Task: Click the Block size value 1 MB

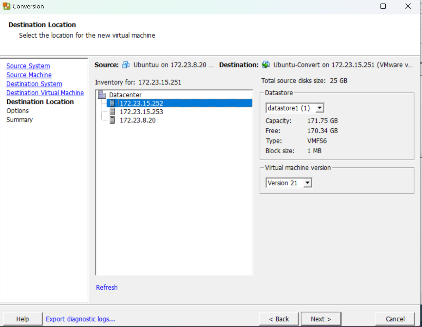Action: [314, 150]
